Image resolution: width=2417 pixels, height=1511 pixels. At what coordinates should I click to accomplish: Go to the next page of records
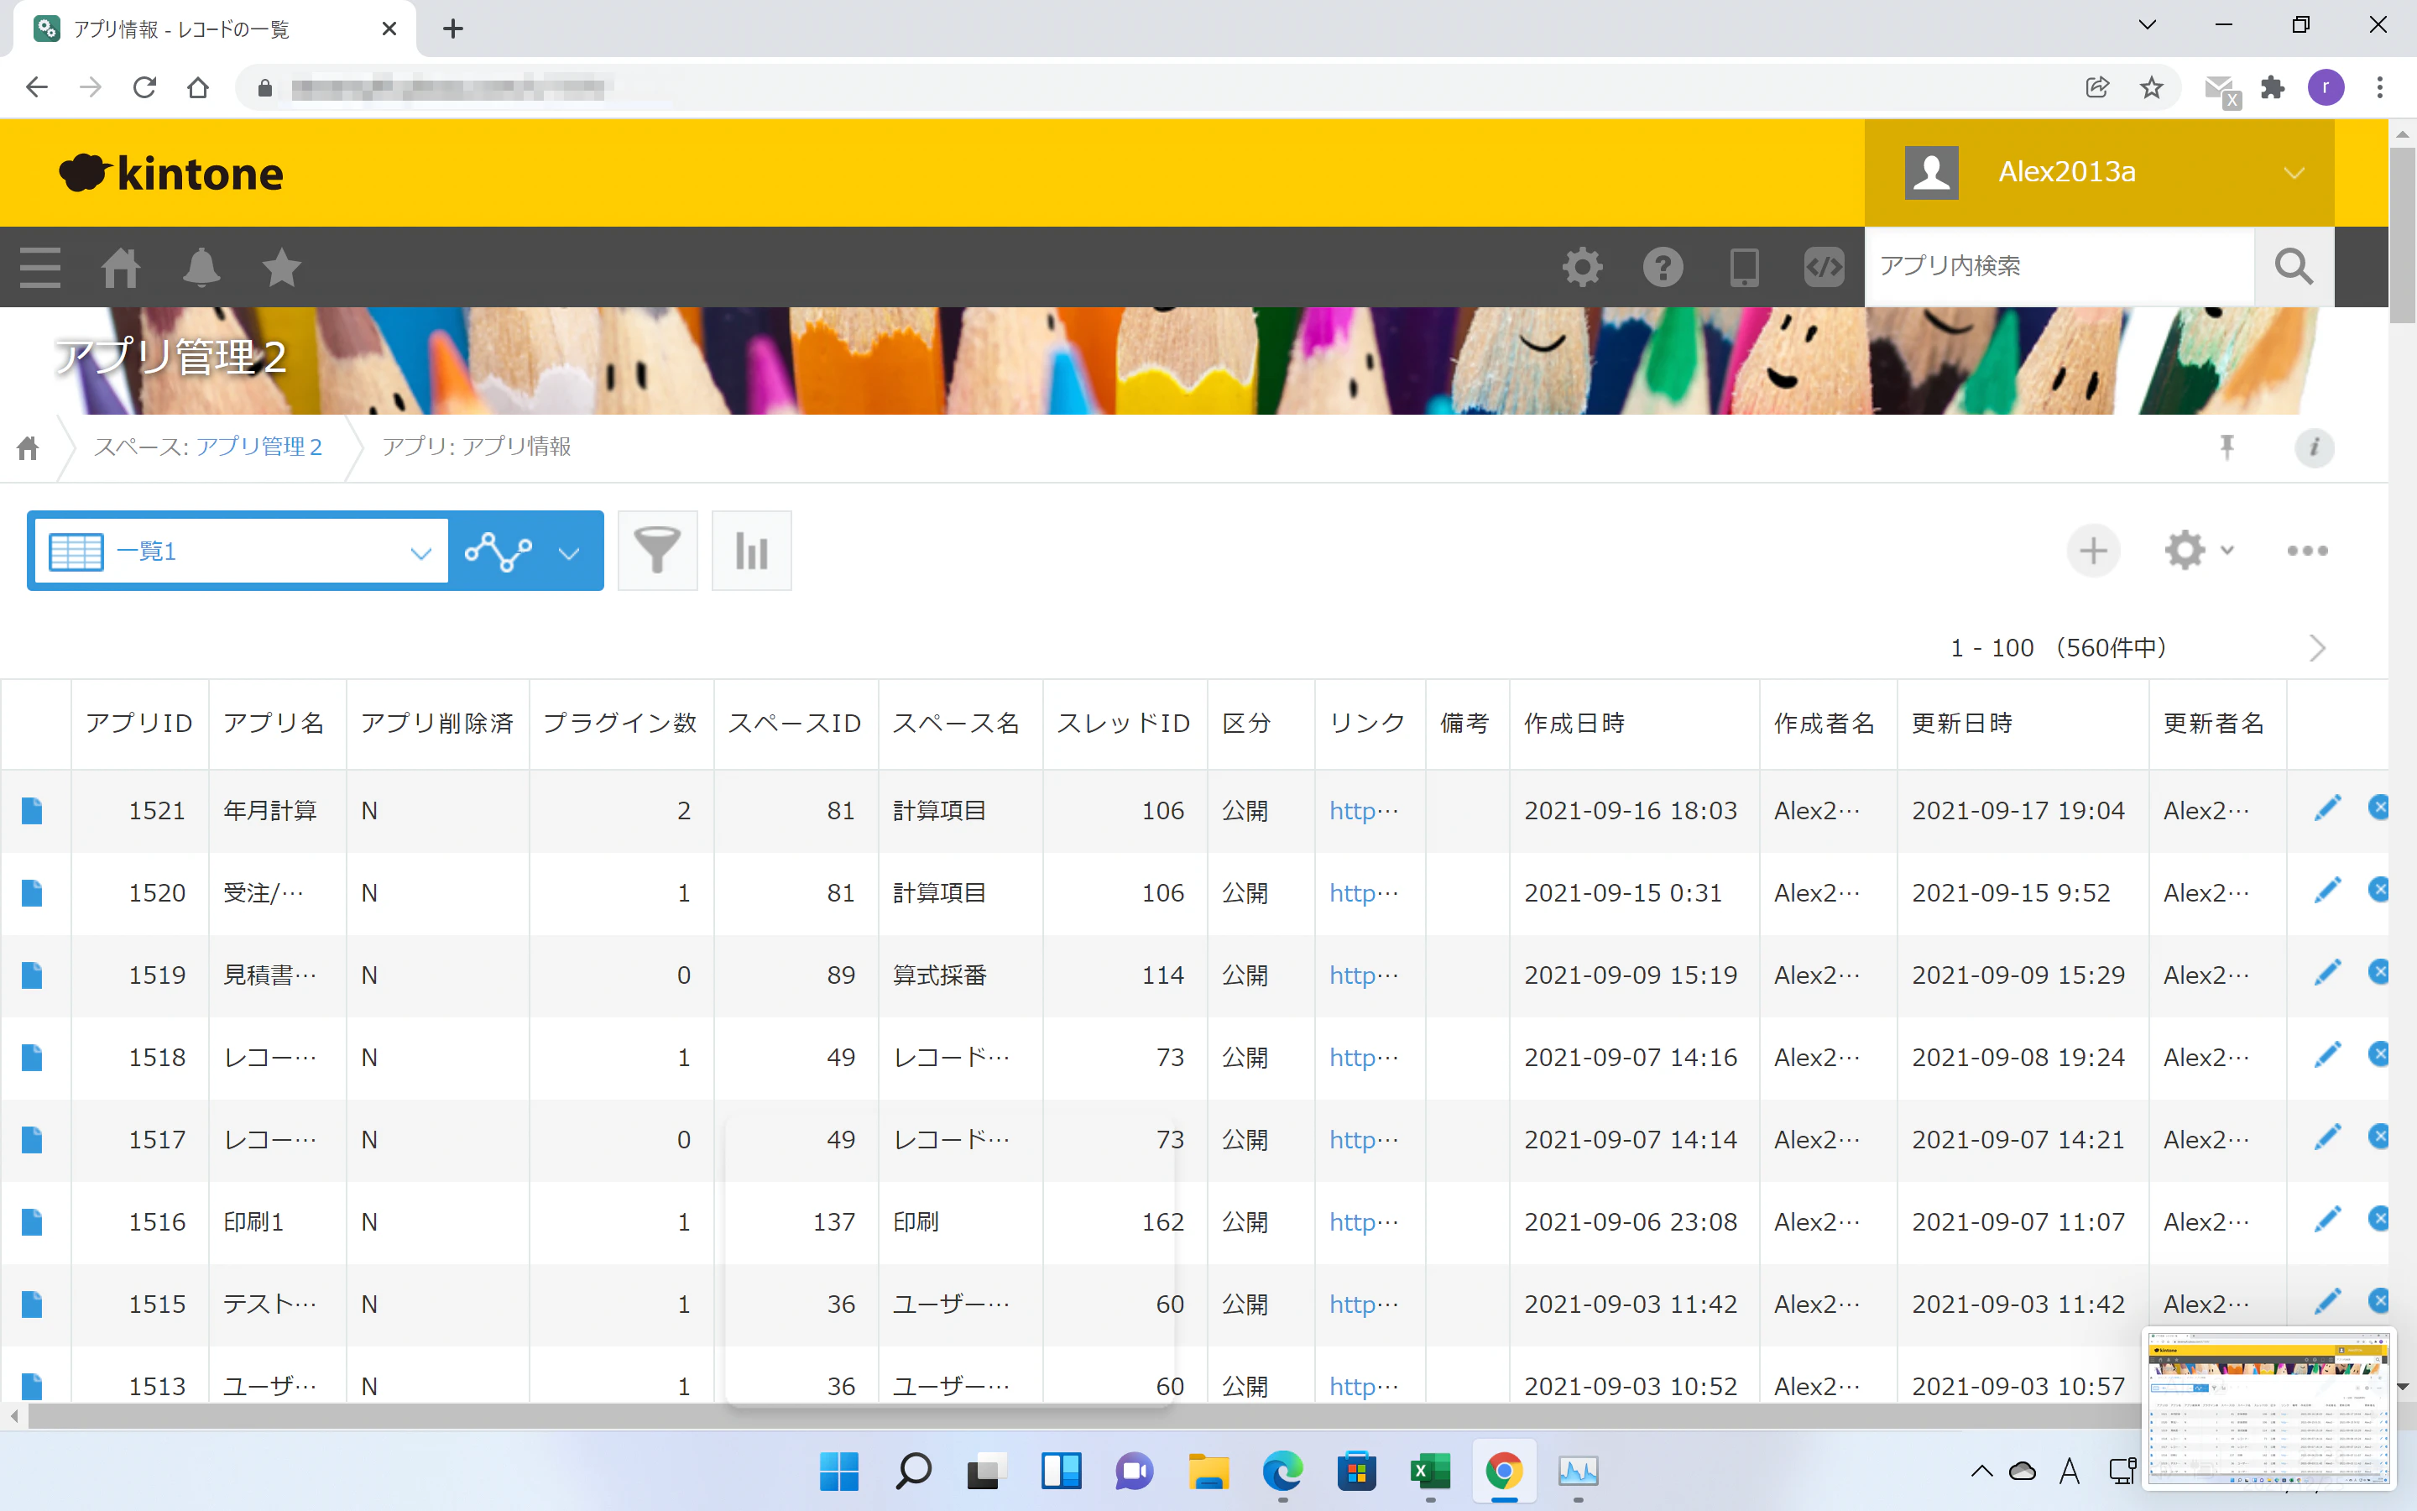(2317, 649)
